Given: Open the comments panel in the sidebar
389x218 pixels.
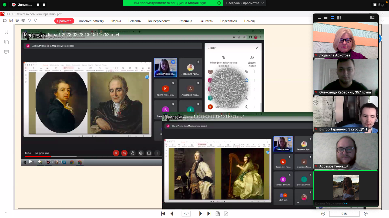Looking at the screenshot, I should tap(6, 52).
